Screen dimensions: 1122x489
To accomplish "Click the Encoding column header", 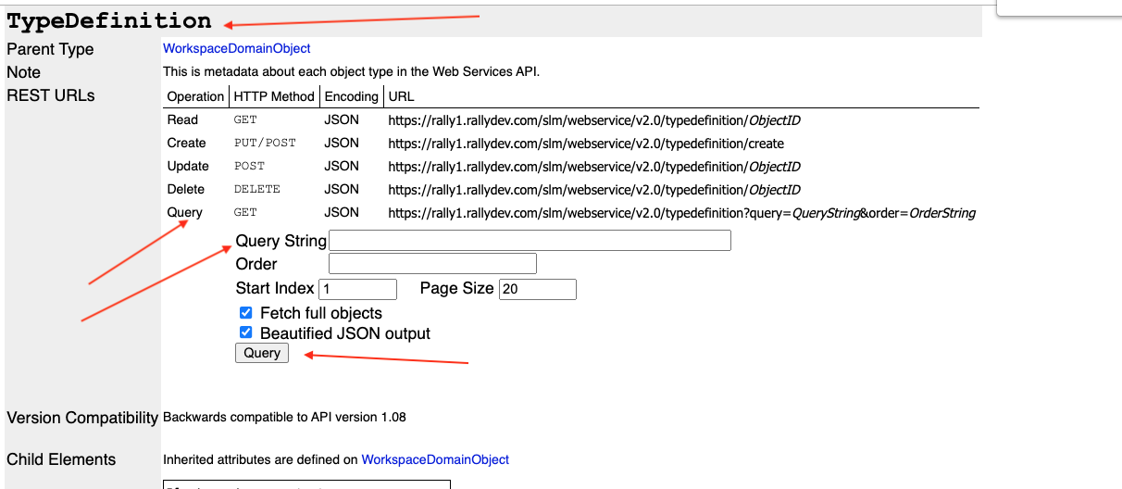I will 351,96.
